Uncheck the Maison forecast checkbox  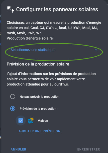click(x=21, y=120)
